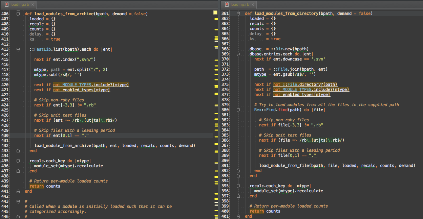Click the ent.split("/", 2) call

click(x=87, y=70)
